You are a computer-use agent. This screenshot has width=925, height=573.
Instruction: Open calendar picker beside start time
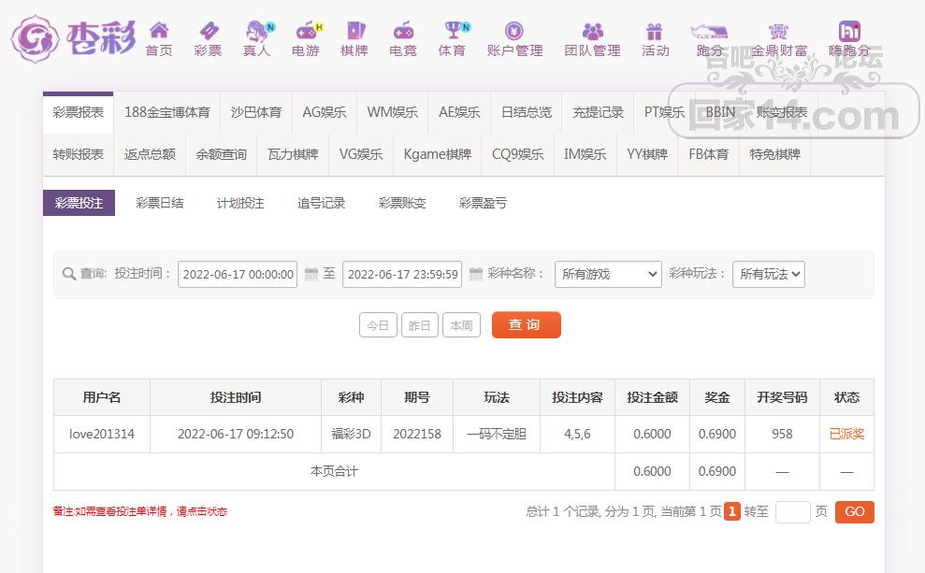311,274
